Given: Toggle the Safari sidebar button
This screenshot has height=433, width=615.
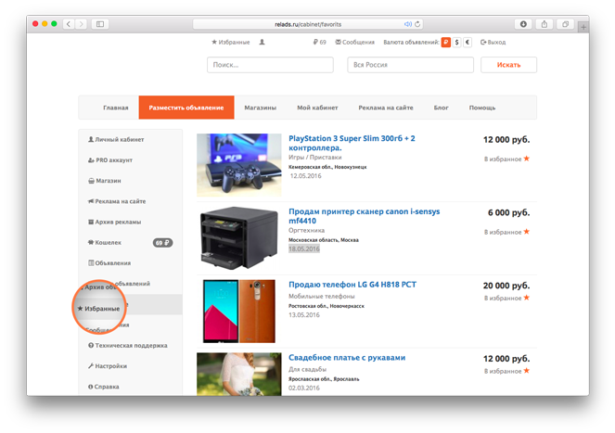Looking at the screenshot, I should [99, 24].
